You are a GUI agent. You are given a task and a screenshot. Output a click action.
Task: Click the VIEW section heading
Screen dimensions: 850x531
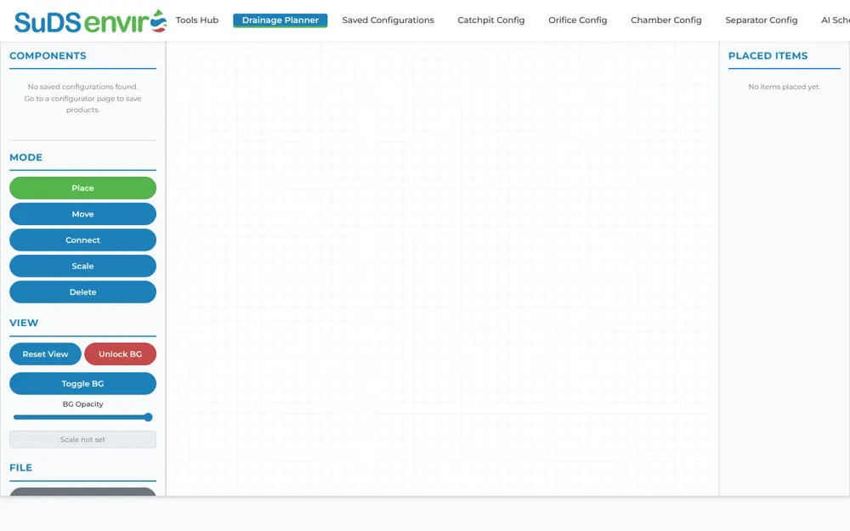pyautogui.click(x=24, y=322)
